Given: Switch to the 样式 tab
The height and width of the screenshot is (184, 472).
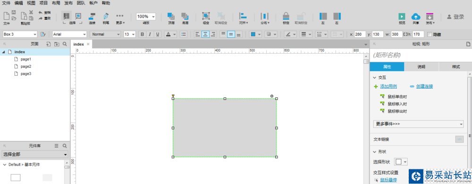Looking at the screenshot, I should pos(455,67).
